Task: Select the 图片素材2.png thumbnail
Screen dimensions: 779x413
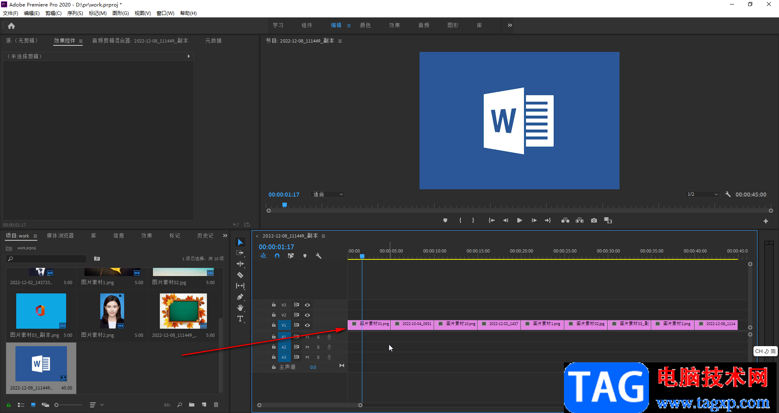Action: pos(112,311)
